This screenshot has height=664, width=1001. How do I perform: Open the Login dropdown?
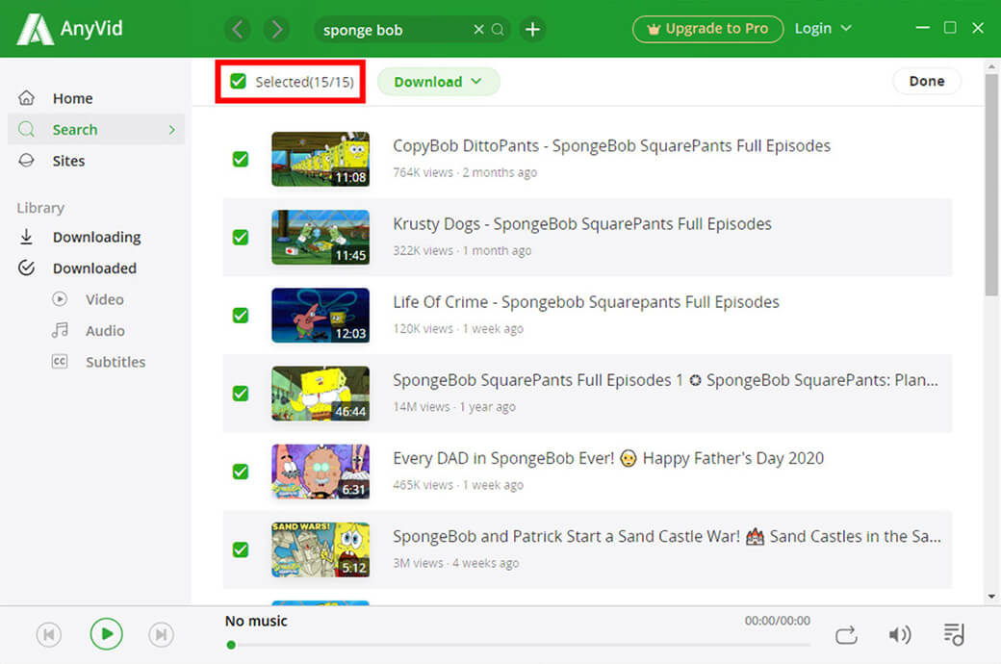tap(823, 29)
